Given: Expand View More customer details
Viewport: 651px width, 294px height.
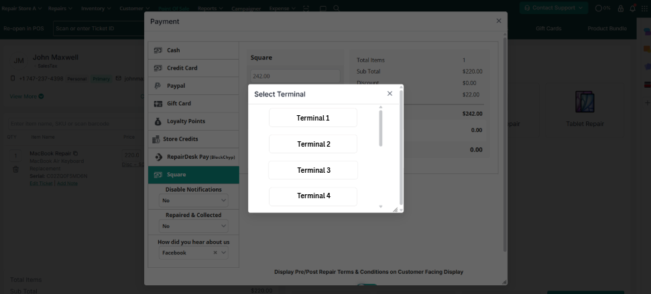Looking at the screenshot, I should click(x=27, y=96).
